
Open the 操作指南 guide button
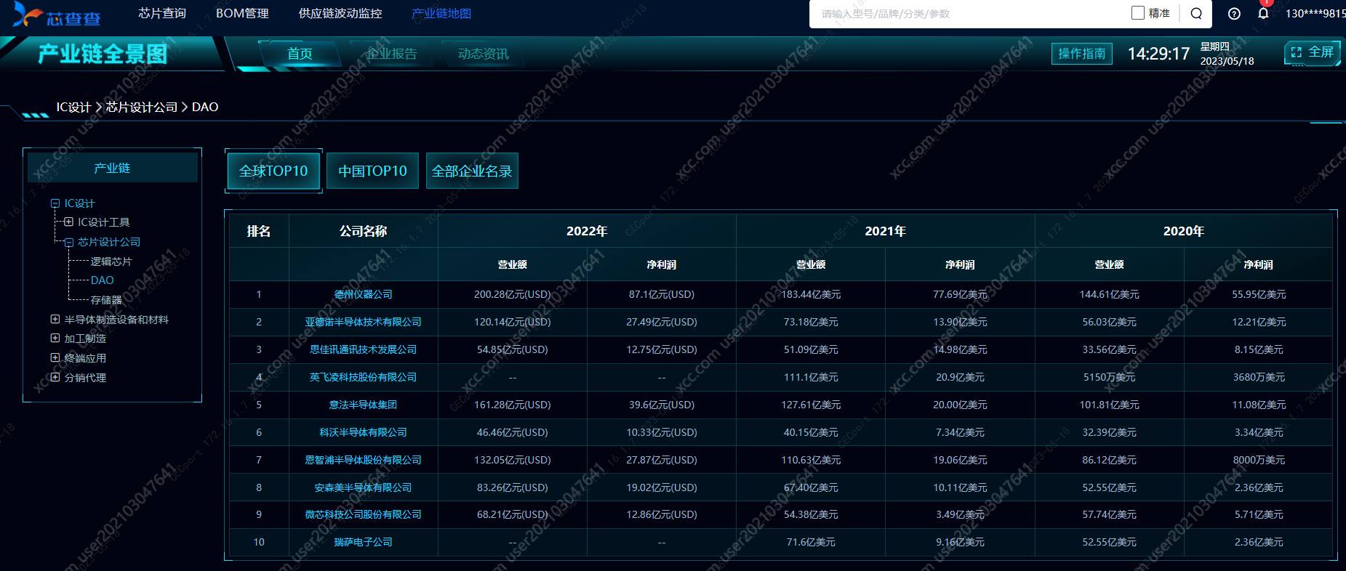pos(1081,54)
